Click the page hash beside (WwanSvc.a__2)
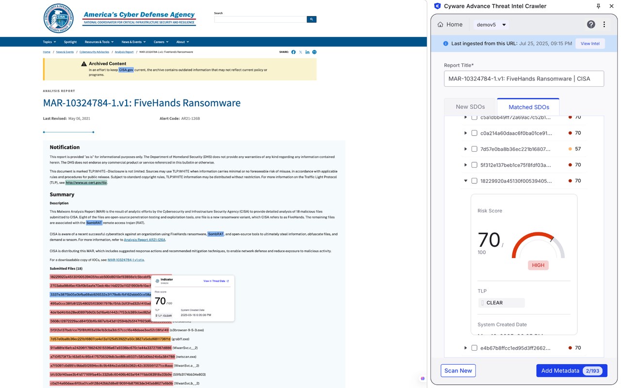The image size is (621, 388). [111, 366]
